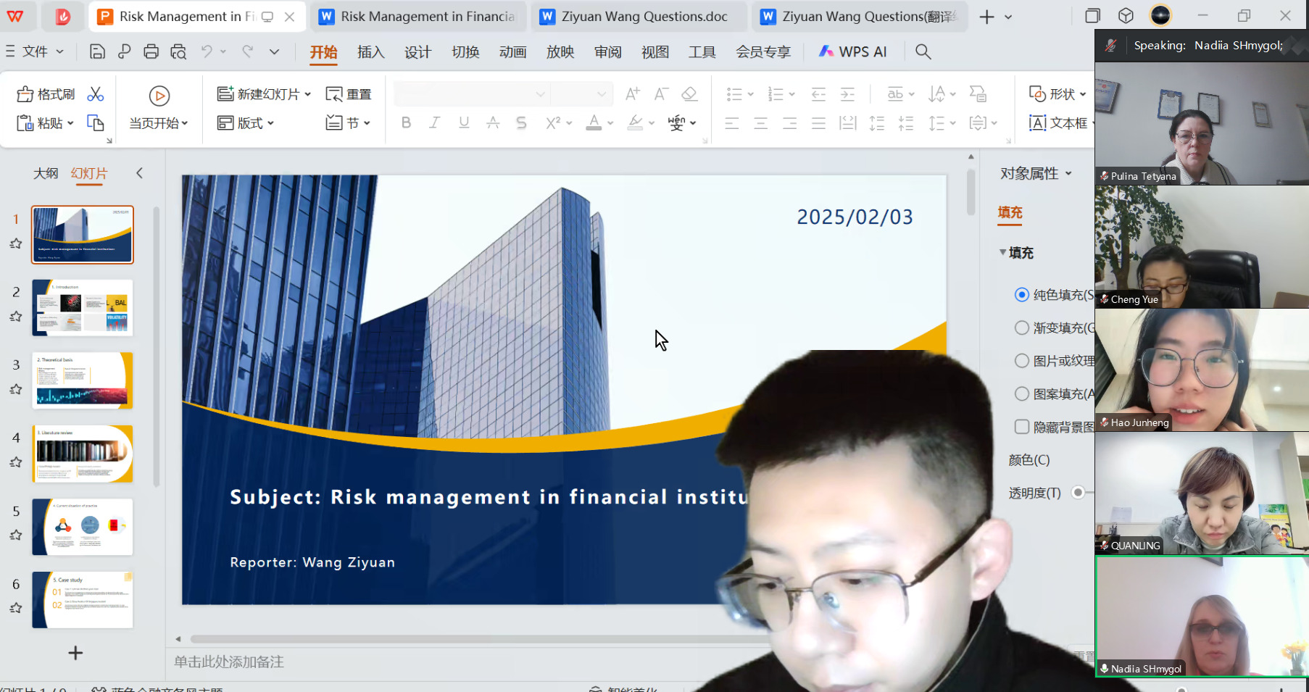The width and height of the screenshot is (1309, 692).
Task: Open the WPS AI button
Action: (x=853, y=51)
